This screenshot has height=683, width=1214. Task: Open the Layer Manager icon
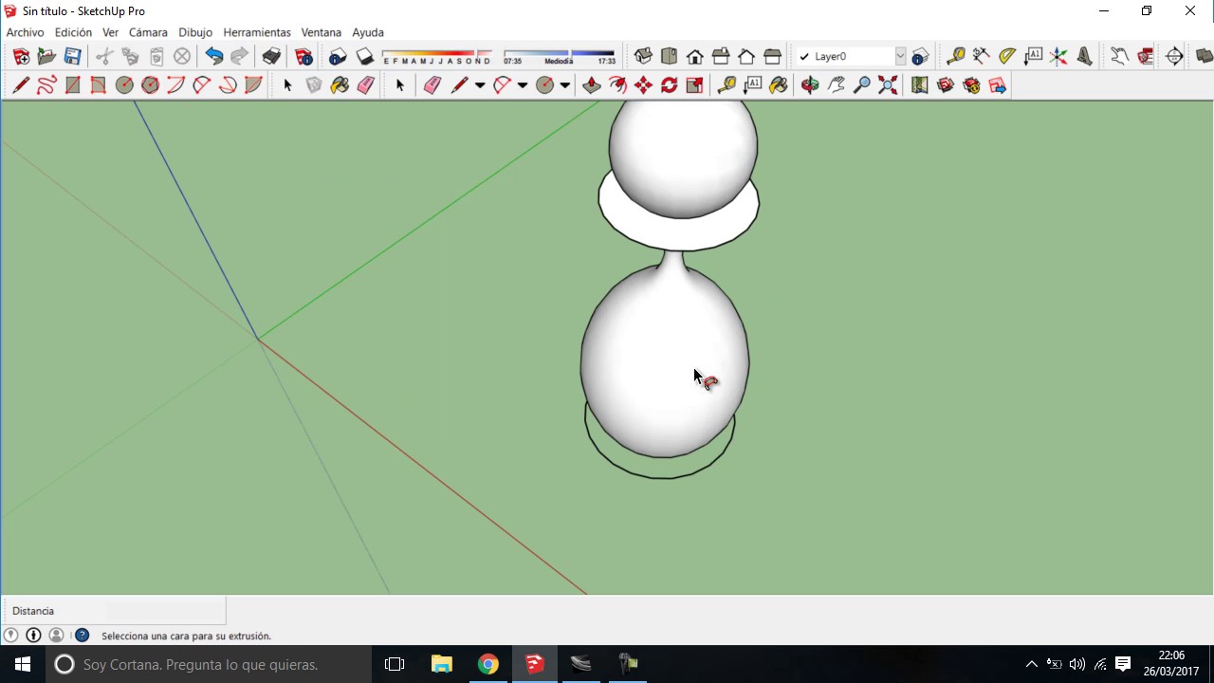(x=919, y=56)
